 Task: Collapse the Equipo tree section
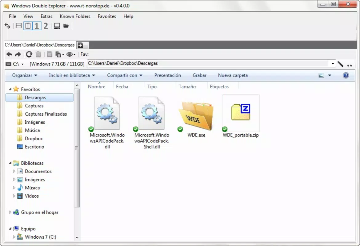[x=10, y=228]
